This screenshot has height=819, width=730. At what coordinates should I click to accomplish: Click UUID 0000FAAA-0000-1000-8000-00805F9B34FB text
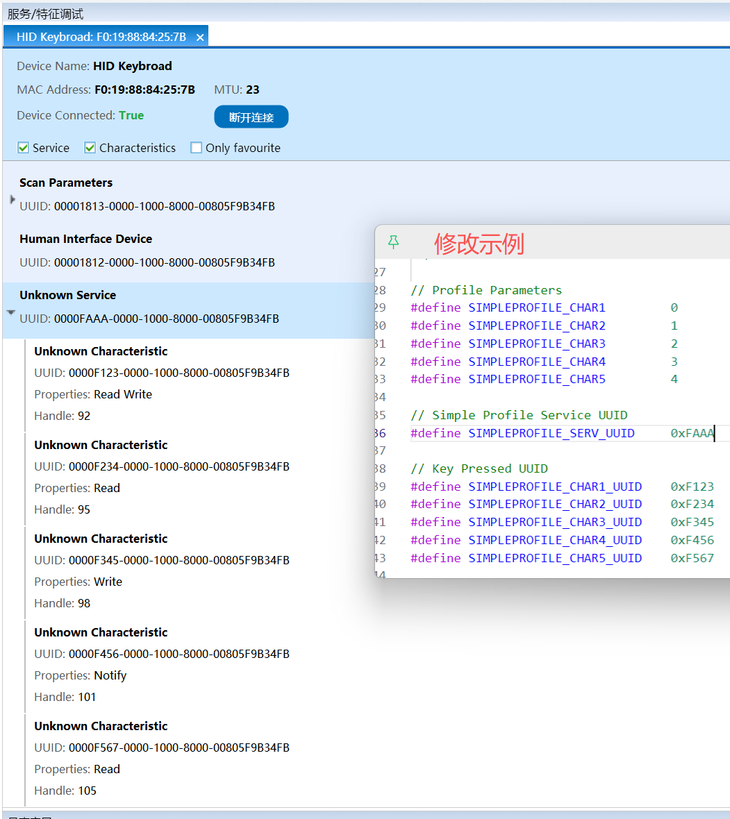[149, 319]
